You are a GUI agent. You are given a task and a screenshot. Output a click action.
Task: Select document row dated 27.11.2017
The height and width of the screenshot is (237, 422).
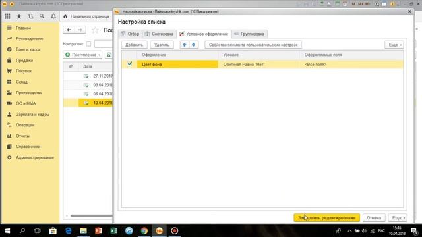pyautogui.click(x=88, y=76)
